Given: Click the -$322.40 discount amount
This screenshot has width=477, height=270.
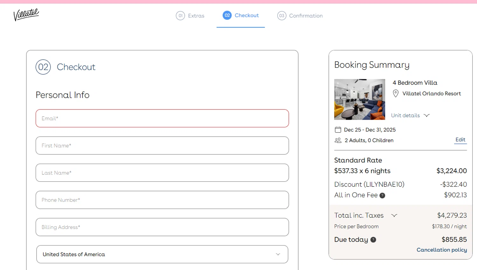Looking at the screenshot, I should point(453,184).
